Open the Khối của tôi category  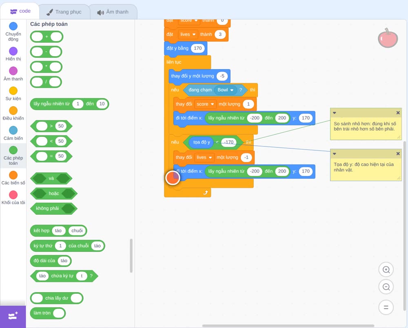pyautogui.click(x=13, y=198)
